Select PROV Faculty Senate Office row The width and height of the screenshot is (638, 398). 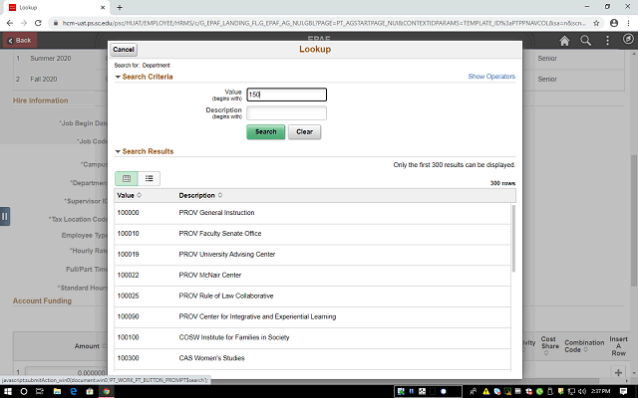click(x=312, y=234)
